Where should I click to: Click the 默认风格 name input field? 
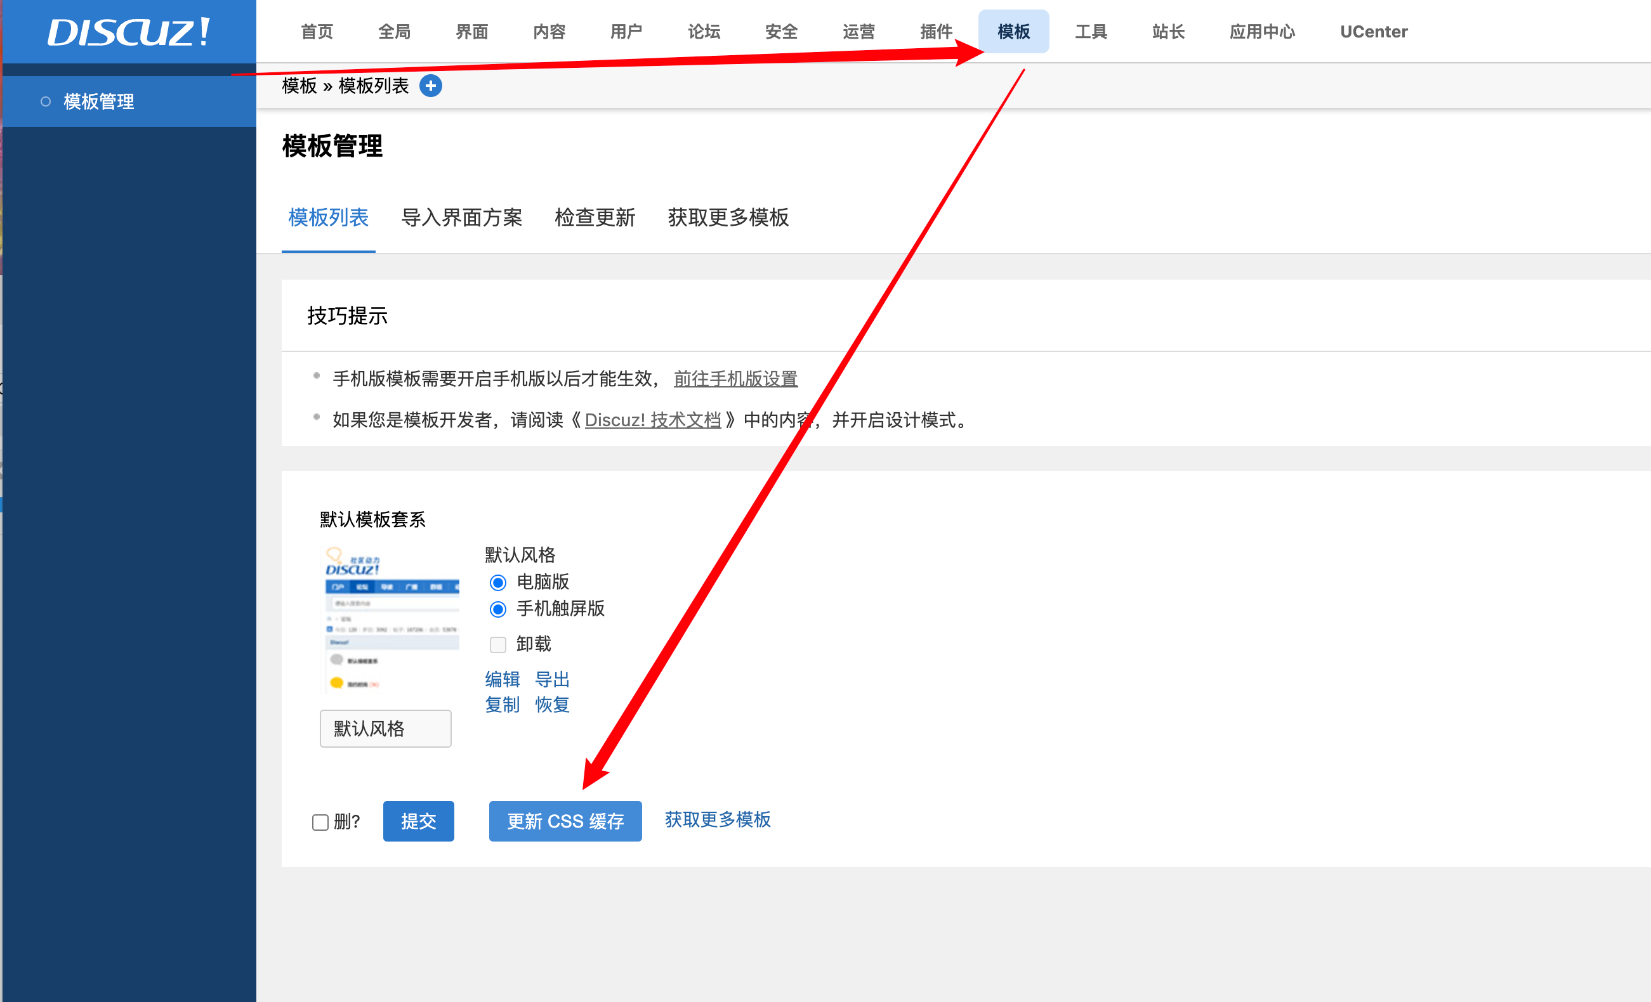[385, 729]
